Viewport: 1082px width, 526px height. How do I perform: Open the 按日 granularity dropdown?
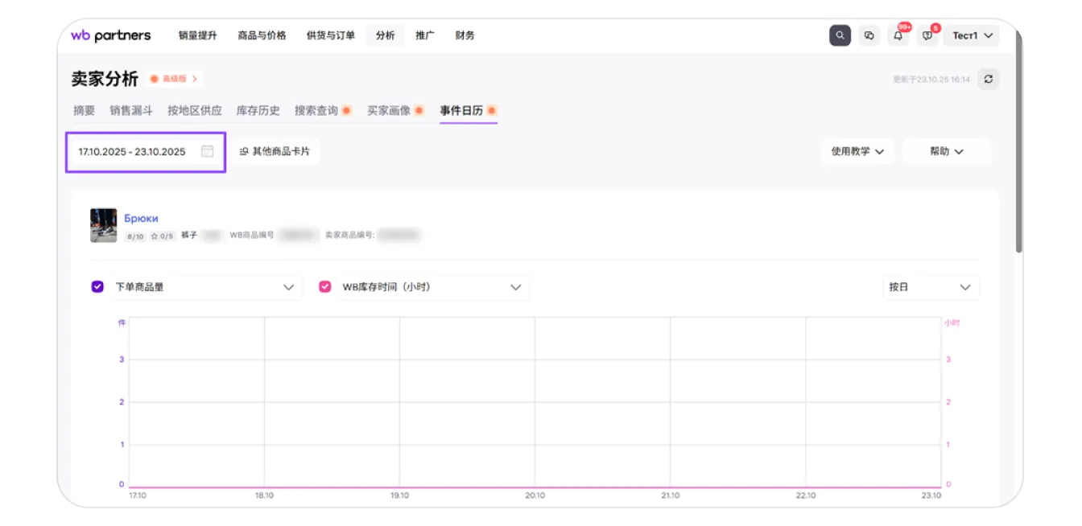(x=931, y=287)
